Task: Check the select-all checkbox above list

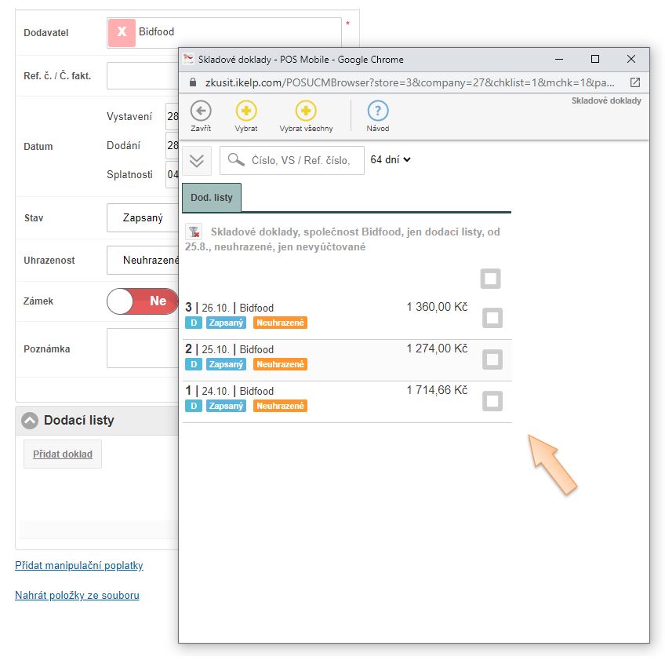Action: click(491, 279)
